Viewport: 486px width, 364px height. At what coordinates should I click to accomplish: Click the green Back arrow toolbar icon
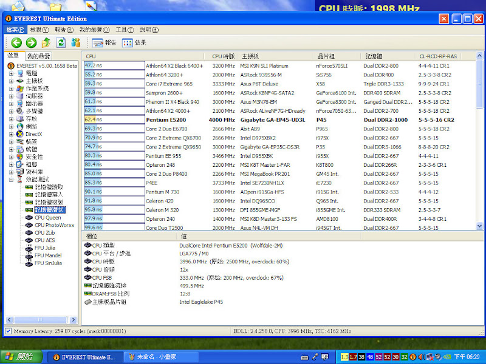(x=16, y=42)
